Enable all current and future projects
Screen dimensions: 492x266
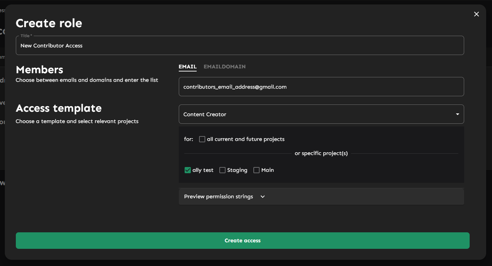[202, 139]
